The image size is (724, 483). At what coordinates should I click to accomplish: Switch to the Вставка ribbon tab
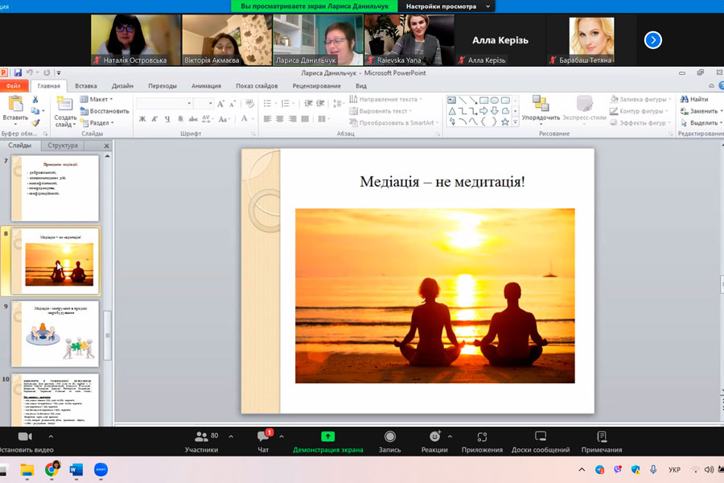(86, 86)
